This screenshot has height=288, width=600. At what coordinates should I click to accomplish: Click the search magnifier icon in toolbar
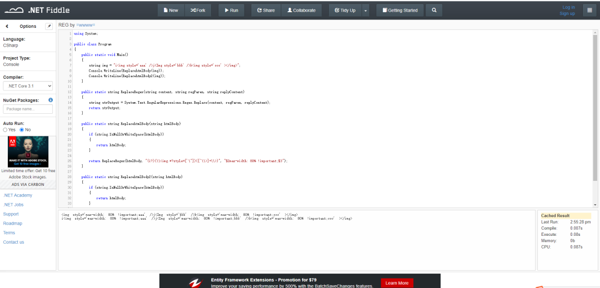(434, 10)
